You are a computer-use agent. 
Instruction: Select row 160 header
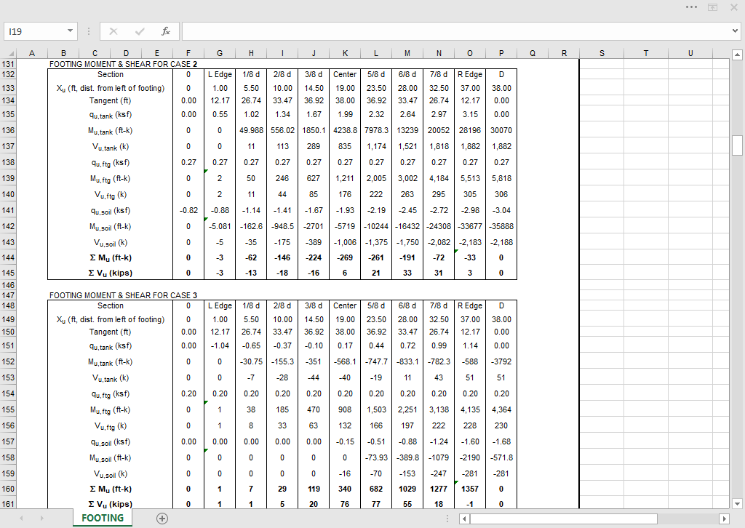point(8,489)
